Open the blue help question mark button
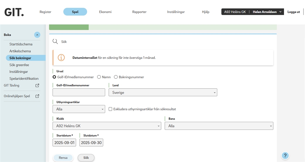 [x=285, y=155]
